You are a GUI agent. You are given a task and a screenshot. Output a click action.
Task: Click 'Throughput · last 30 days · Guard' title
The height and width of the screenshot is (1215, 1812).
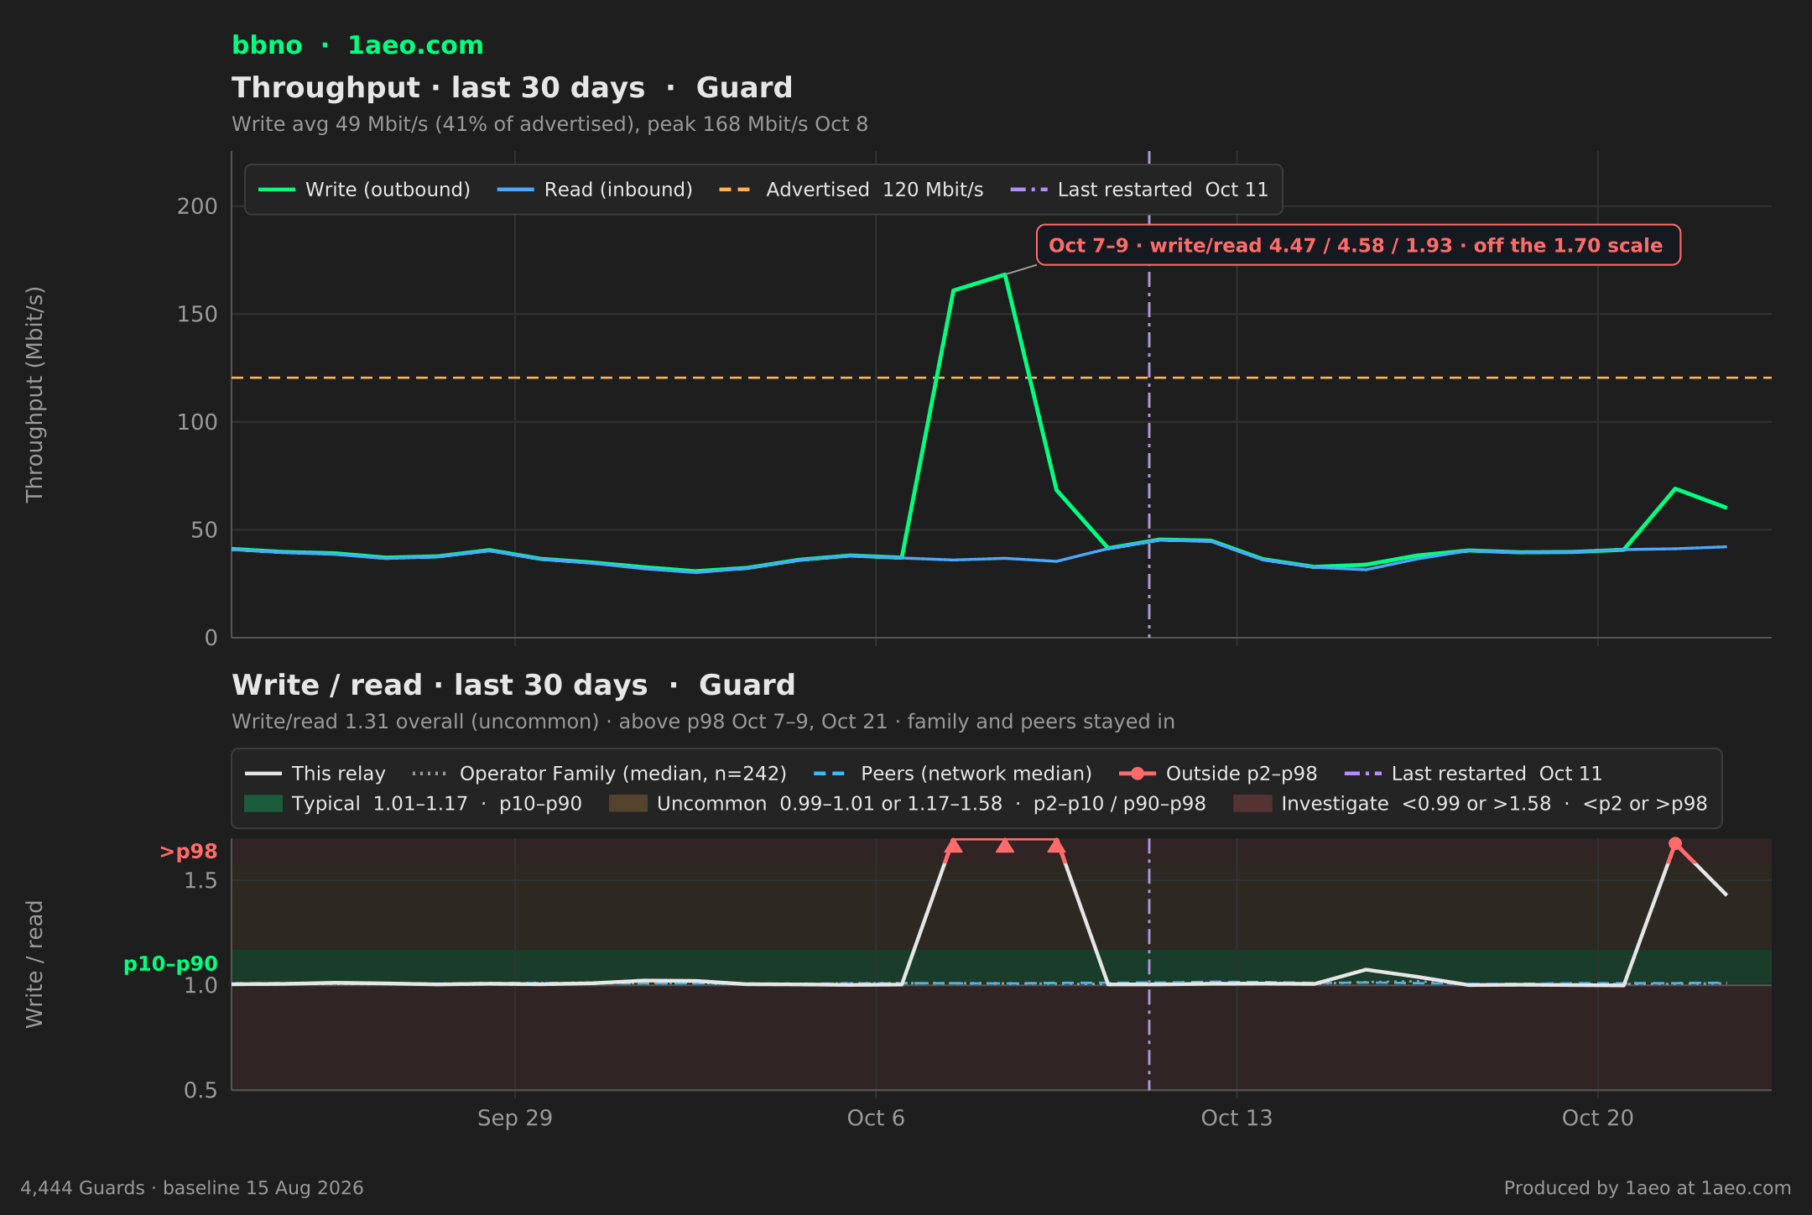click(512, 88)
